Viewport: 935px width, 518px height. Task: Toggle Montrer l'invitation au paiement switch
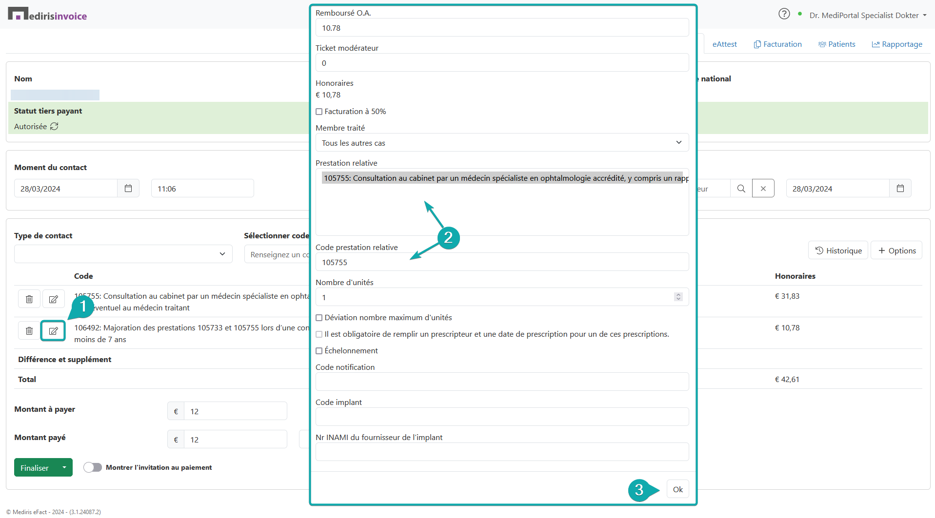tap(93, 467)
